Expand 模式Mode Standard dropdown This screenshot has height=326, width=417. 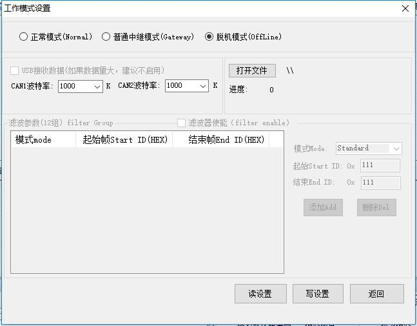369,148
